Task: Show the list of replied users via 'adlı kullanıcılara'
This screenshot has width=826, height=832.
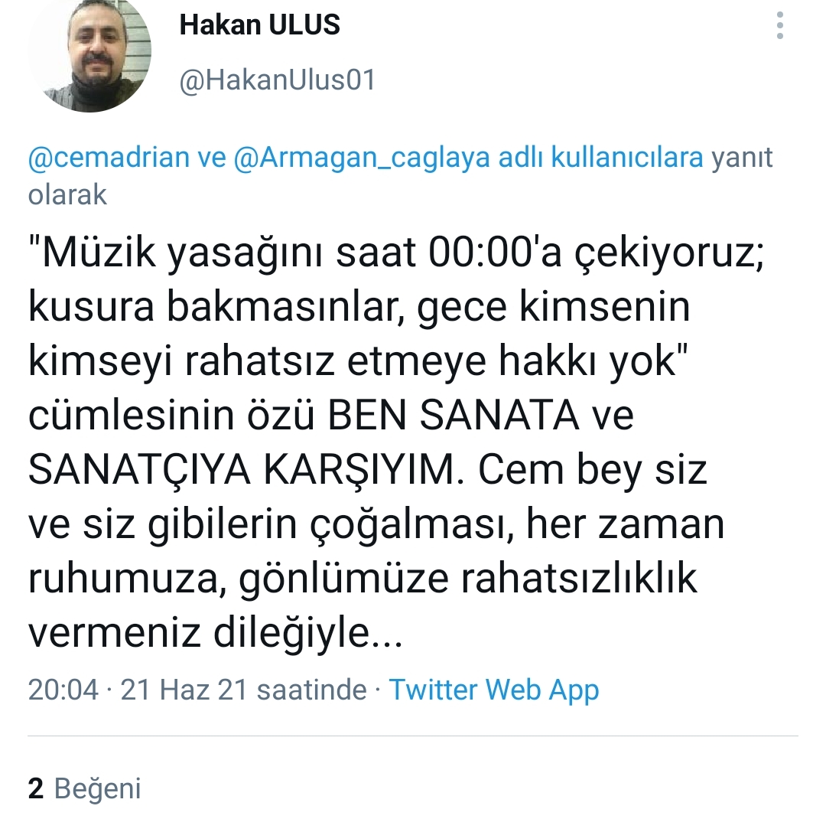Action: tap(600, 157)
